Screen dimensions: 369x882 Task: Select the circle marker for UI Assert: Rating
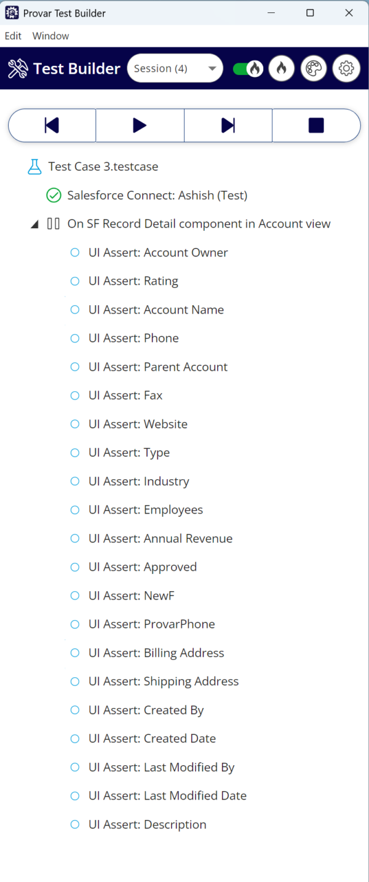coord(75,281)
